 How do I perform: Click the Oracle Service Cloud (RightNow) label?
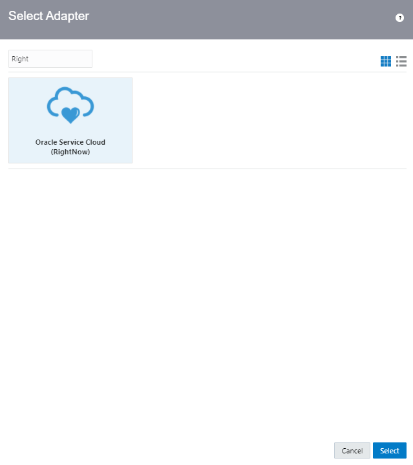coord(70,147)
